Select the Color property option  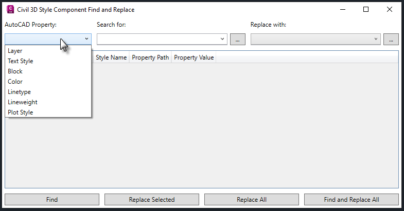[x=15, y=82]
